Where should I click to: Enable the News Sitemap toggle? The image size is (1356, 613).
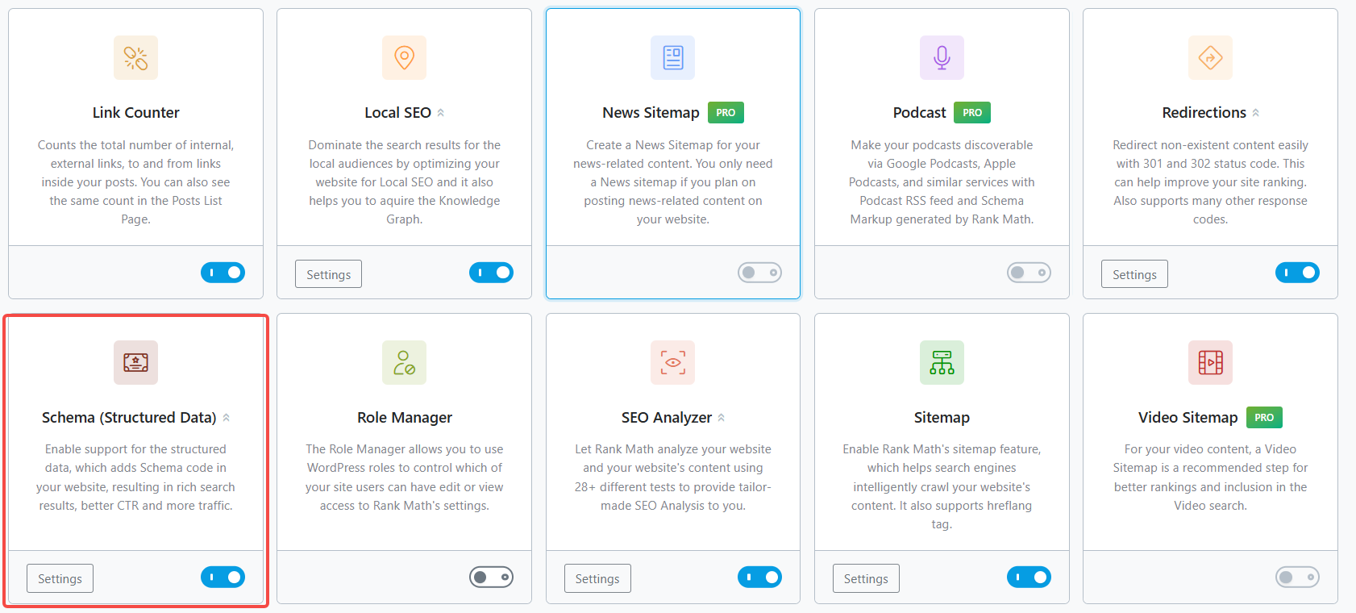click(x=759, y=273)
